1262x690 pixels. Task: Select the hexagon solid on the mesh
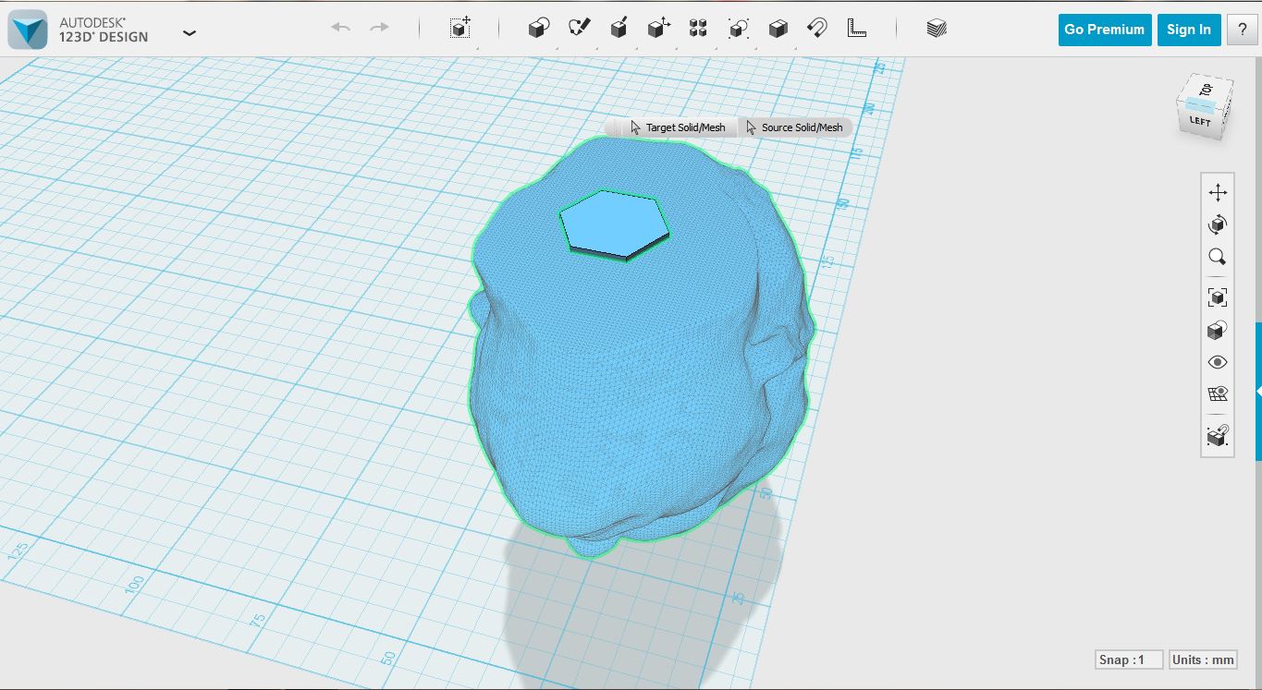pos(613,224)
